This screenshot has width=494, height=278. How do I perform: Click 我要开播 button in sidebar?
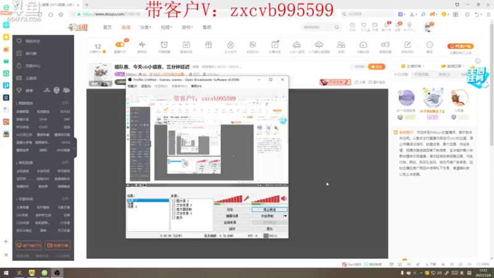(57, 245)
